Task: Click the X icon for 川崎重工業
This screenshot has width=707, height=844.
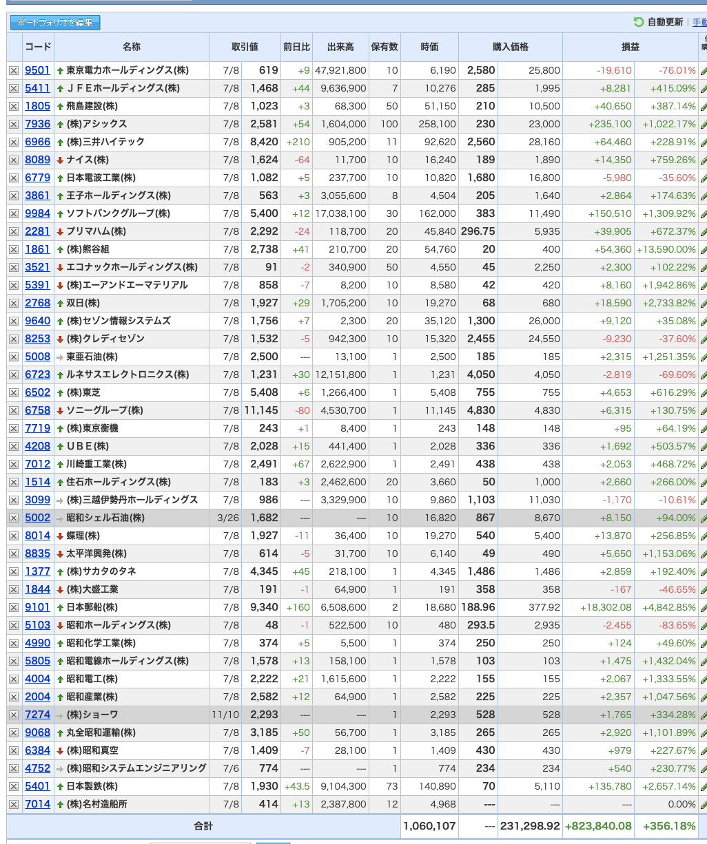Action: pyautogui.click(x=14, y=464)
